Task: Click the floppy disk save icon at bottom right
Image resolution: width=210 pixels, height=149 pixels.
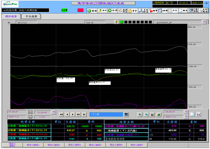Action: coord(199,114)
